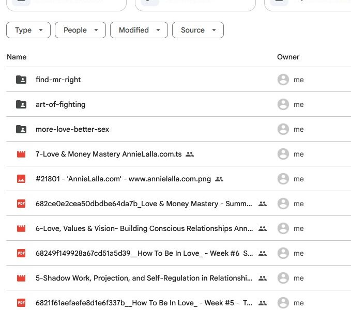Image resolution: width=351 pixels, height=310 pixels.
Task: Select file 68249f149928a67cd51a5d39 How To Be In Love Week #6
Action: point(144,253)
